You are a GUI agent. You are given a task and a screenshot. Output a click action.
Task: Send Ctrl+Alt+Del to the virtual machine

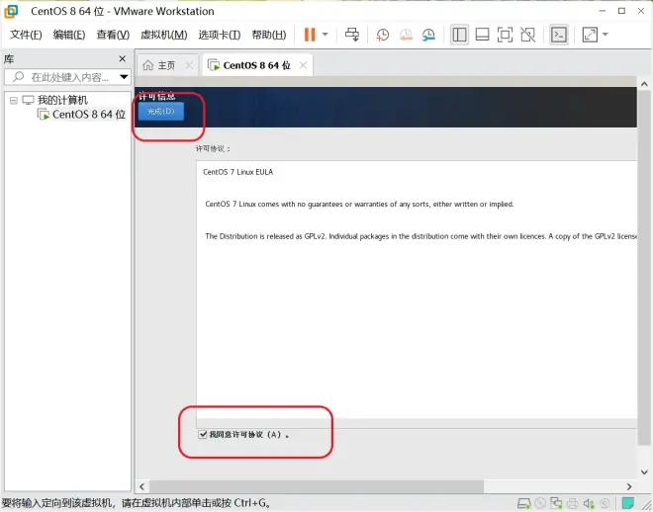[352, 35]
